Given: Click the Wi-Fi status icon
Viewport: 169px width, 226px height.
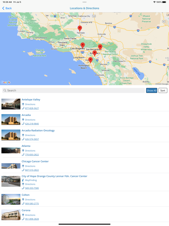Looking at the screenshot, I should [x=155, y=2].
